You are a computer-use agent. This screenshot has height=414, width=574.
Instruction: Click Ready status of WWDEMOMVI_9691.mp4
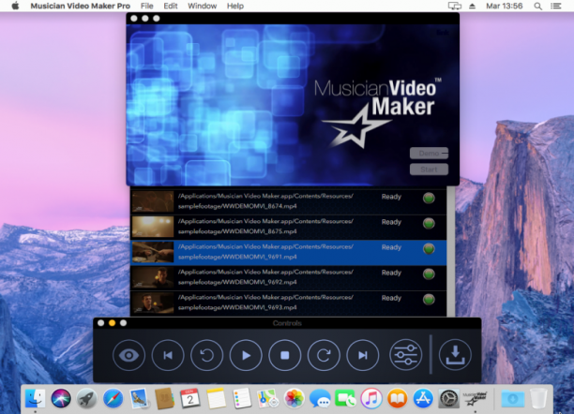click(391, 247)
